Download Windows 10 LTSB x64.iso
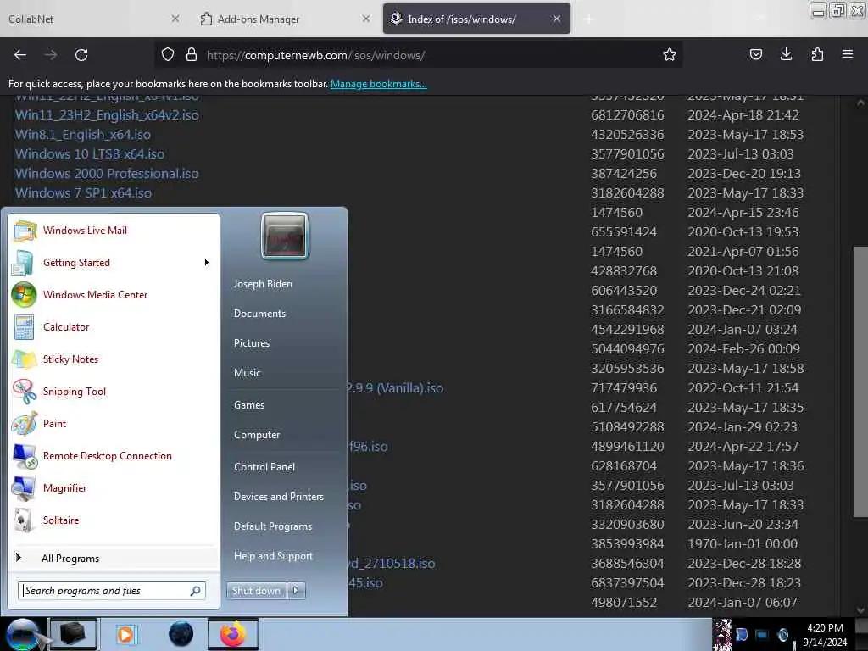 click(90, 154)
